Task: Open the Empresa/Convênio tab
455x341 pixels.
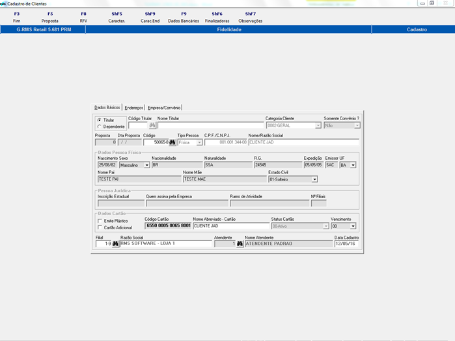Action: (164, 108)
